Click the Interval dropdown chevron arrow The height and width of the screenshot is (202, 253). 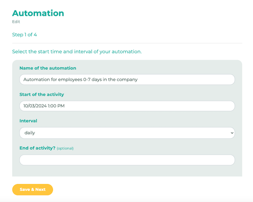pos(232,133)
